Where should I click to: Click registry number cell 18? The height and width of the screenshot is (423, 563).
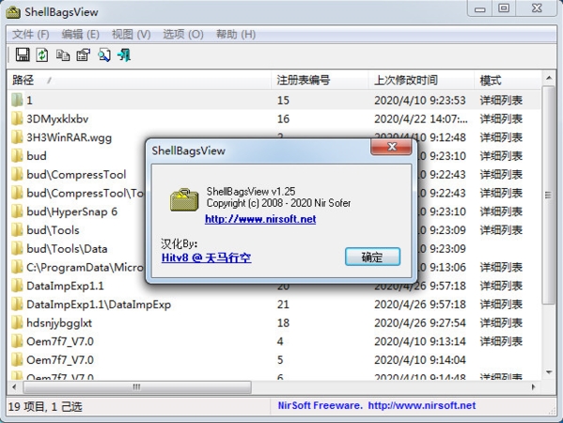tap(283, 323)
